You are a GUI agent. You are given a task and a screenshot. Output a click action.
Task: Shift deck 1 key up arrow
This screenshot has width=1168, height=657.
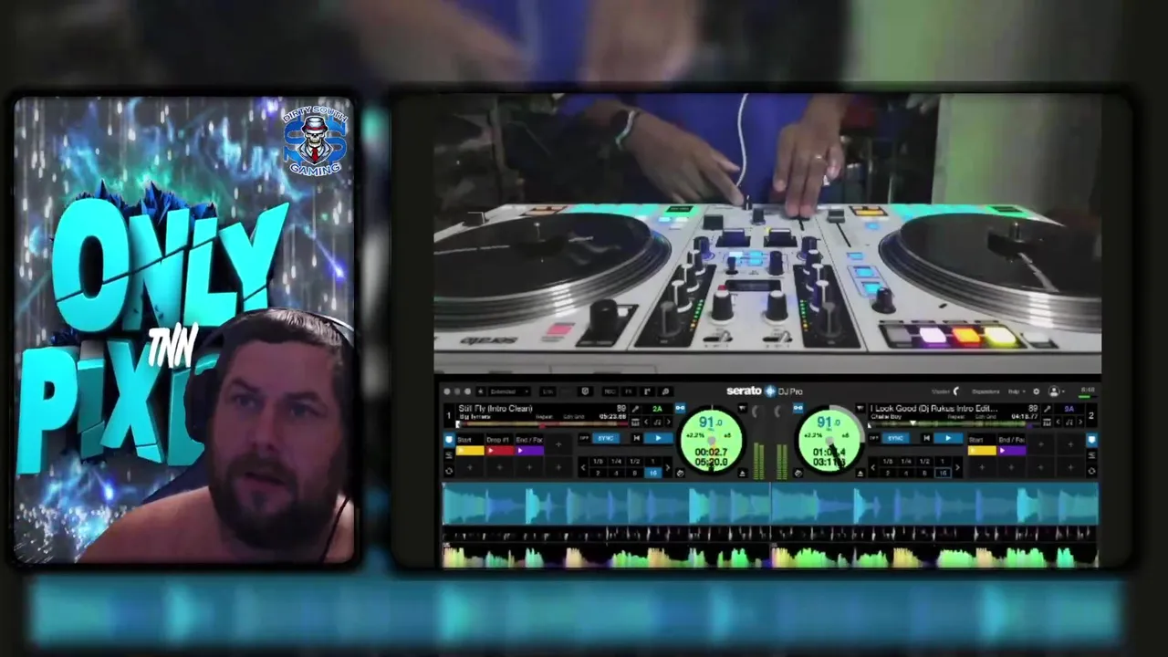tap(669, 422)
